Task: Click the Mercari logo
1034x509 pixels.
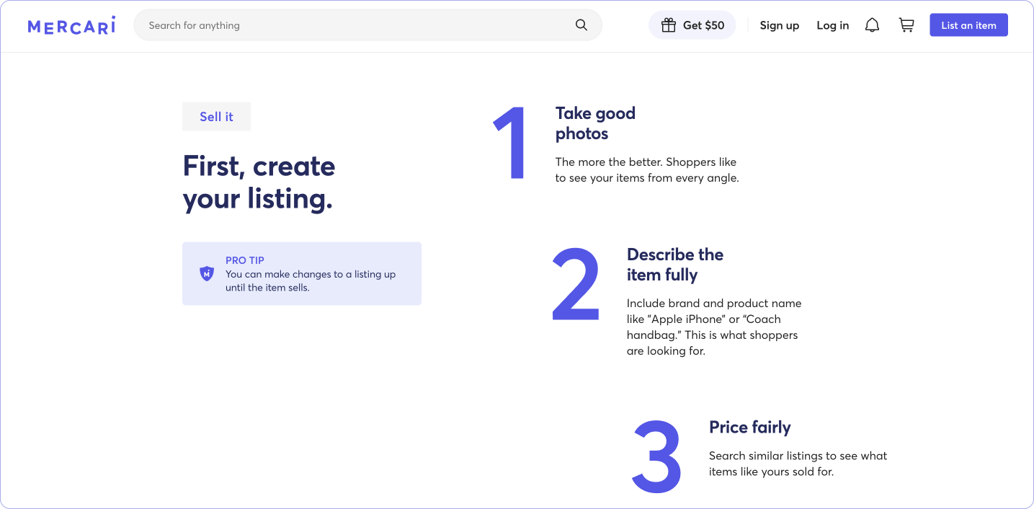Action: [71, 25]
